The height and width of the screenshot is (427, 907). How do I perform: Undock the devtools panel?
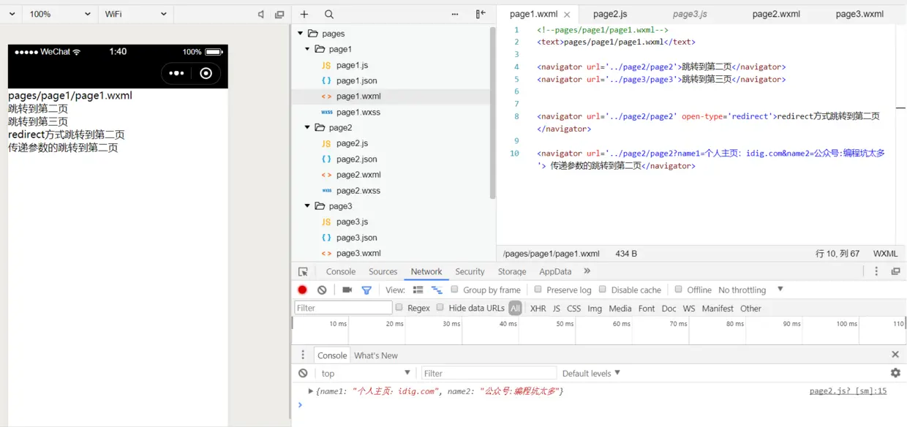(895, 271)
